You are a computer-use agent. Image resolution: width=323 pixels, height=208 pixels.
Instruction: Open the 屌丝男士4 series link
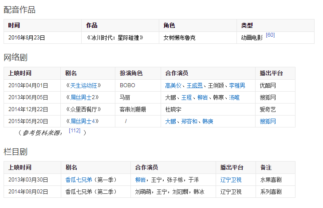pos(84,121)
